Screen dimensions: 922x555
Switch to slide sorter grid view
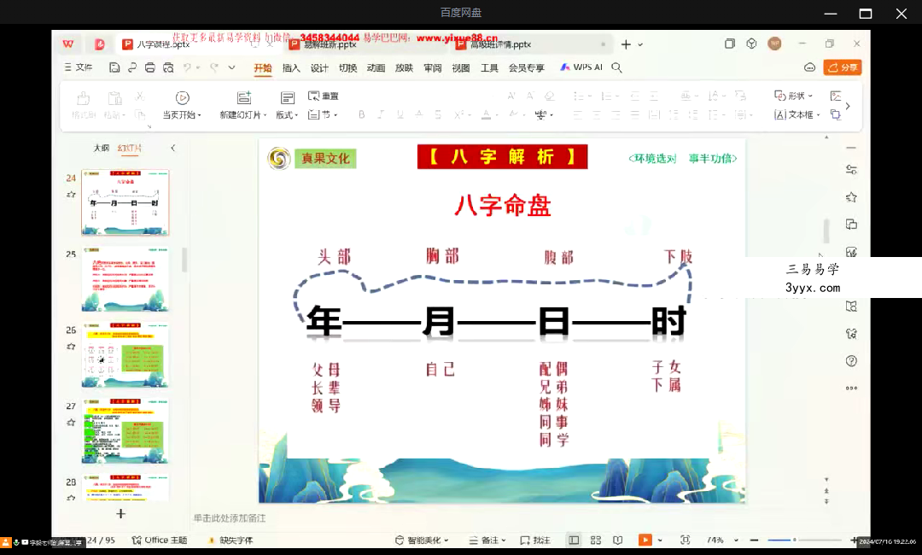[596, 540]
